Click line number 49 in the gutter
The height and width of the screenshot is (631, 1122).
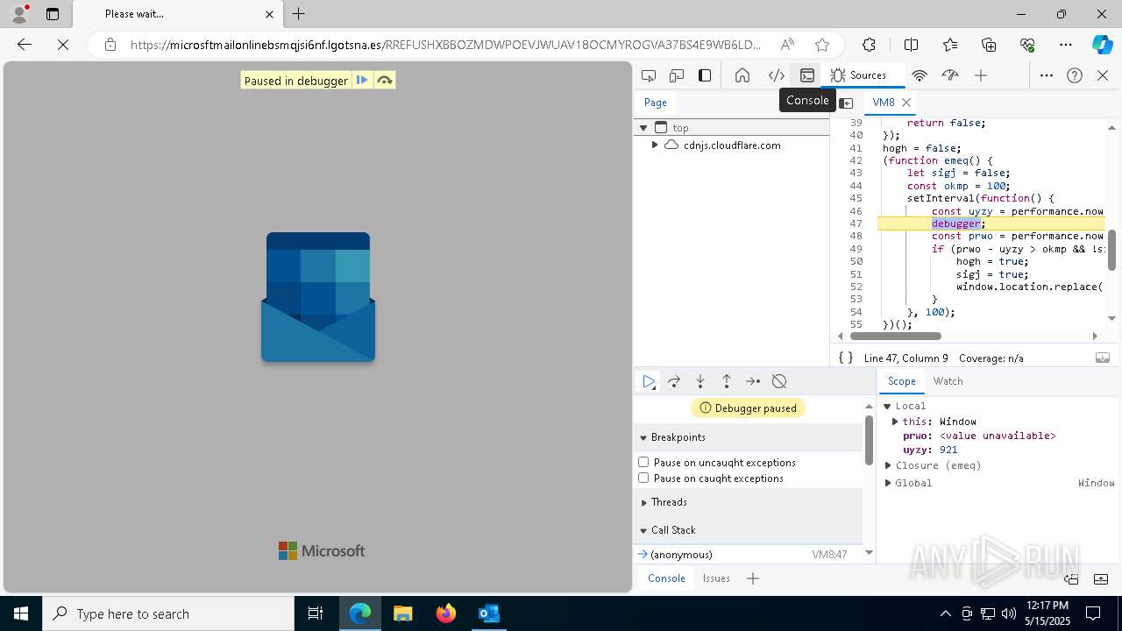[x=856, y=249]
